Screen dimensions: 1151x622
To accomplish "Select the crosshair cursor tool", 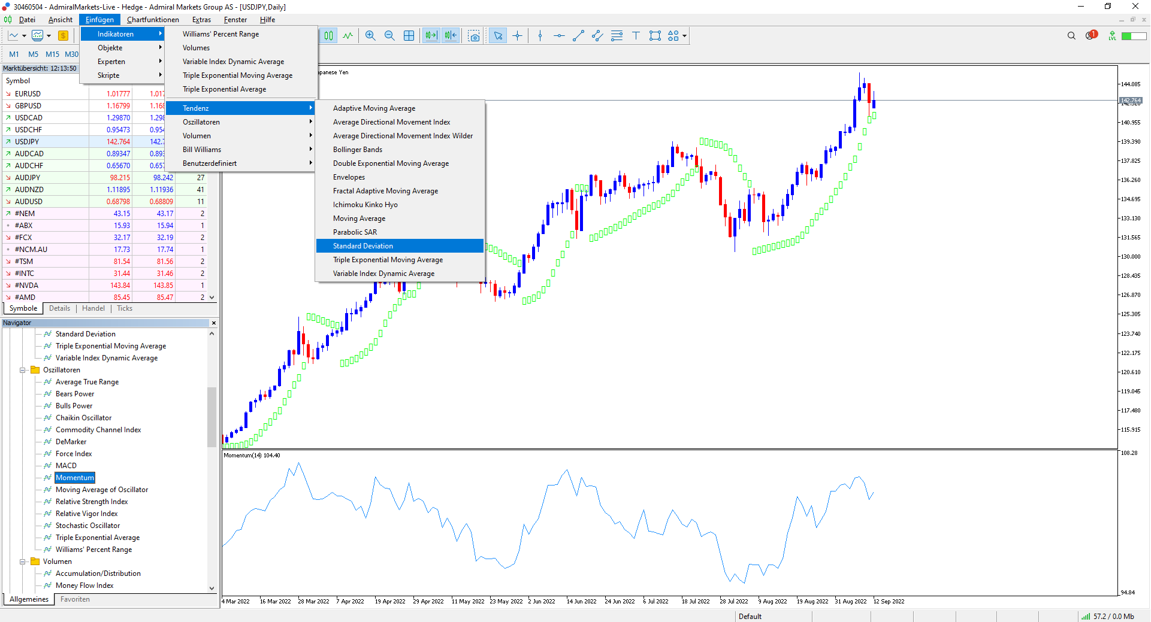I will [x=518, y=36].
